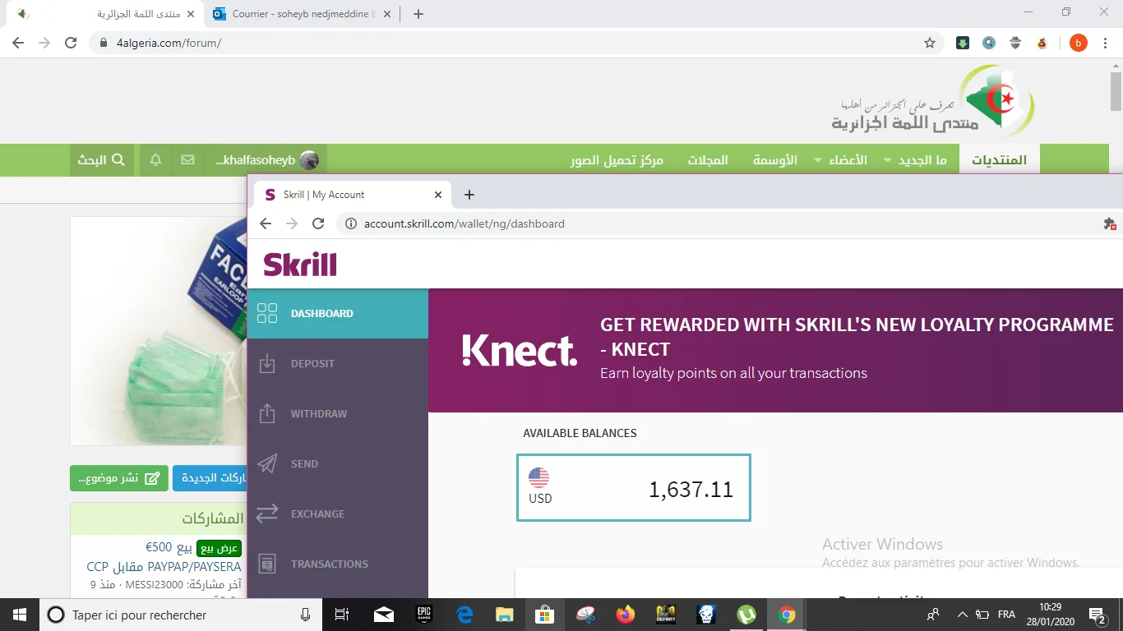Click the Deposit icon in Skrill sidebar
1123x631 pixels.
(267, 364)
